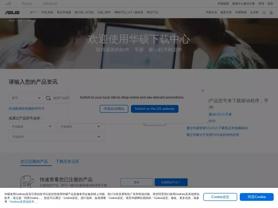Open the Cookies及类似技术 policy link

[22, 202]
